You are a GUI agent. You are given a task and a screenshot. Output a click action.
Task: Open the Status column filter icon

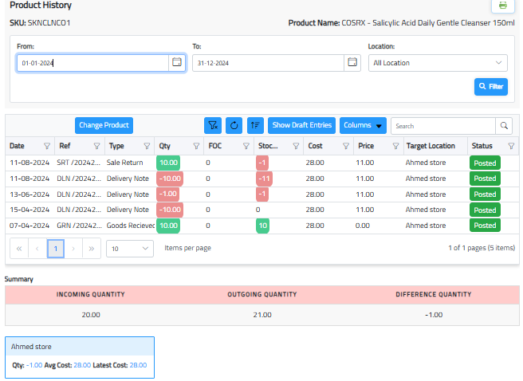click(x=511, y=146)
